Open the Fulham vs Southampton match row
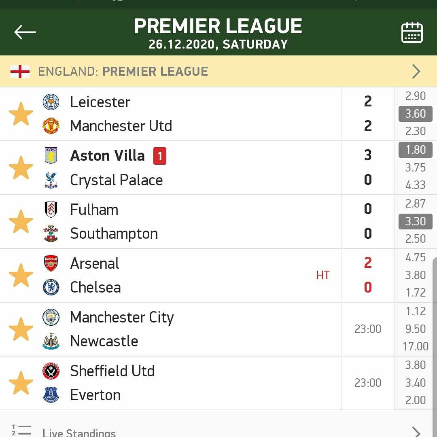437x437 pixels. [x=171, y=222]
